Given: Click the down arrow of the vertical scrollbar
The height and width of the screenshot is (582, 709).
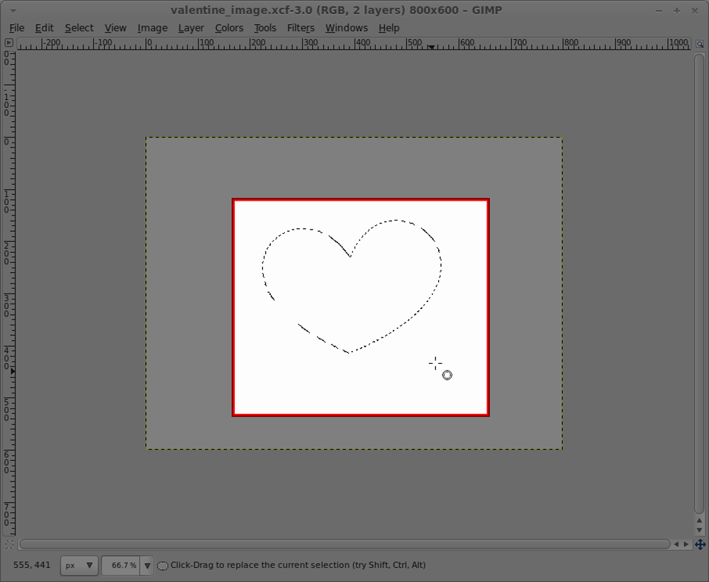Looking at the screenshot, I should (698, 529).
